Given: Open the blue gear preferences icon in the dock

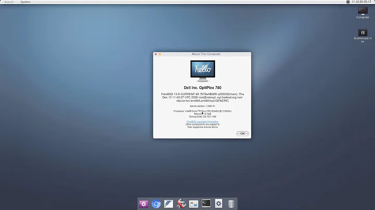Looking at the screenshot, I should [x=219, y=204].
